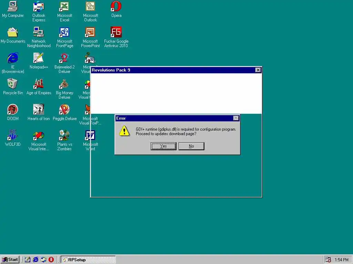Click the Microsoft Word desktop shortcut
The height and width of the screenshot is (264, 353).
pos(90,140)
